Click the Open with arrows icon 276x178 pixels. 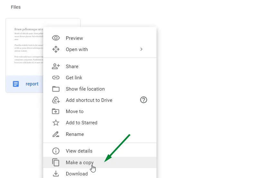point(56,49)
